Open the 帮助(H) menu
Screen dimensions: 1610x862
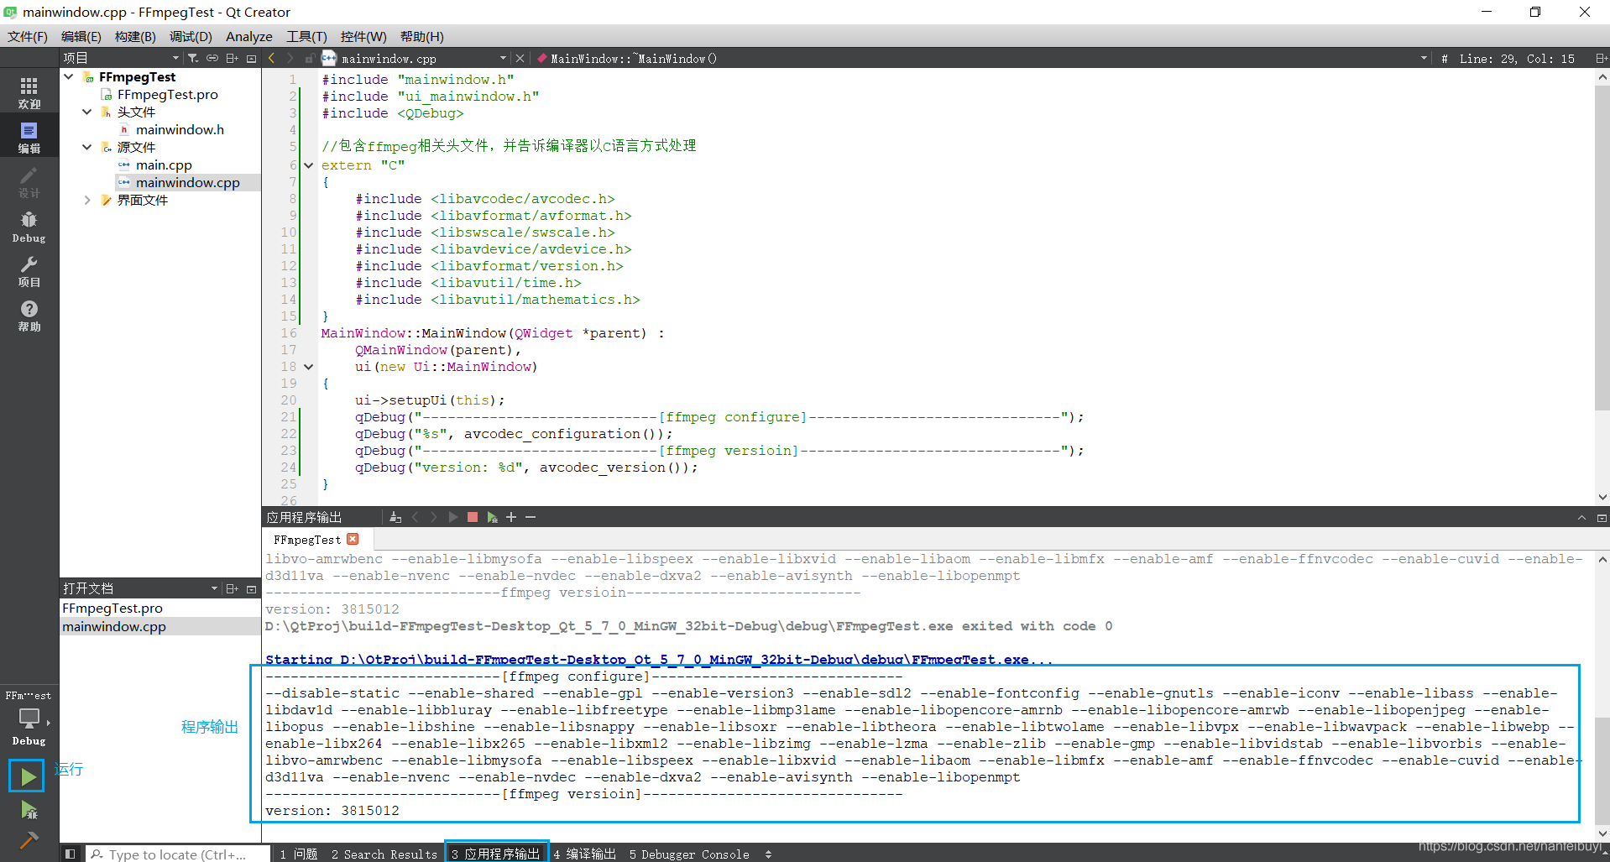coord(422,36)
